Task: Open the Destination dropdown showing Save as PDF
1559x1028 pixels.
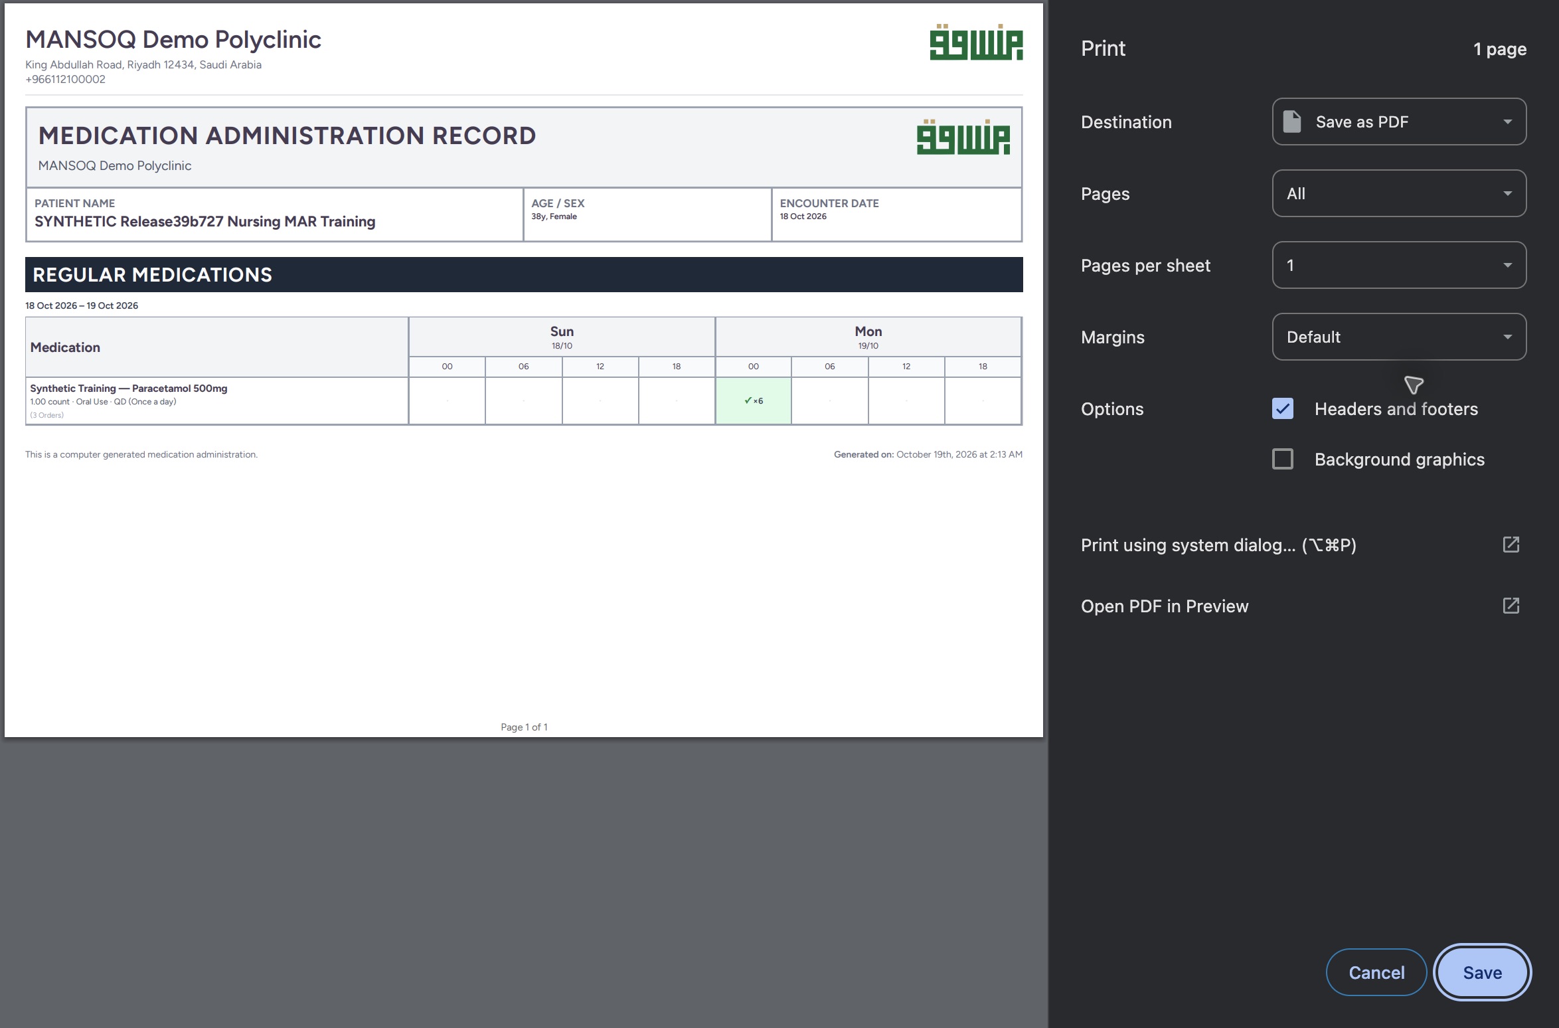Action: (x=1399, y=122)
